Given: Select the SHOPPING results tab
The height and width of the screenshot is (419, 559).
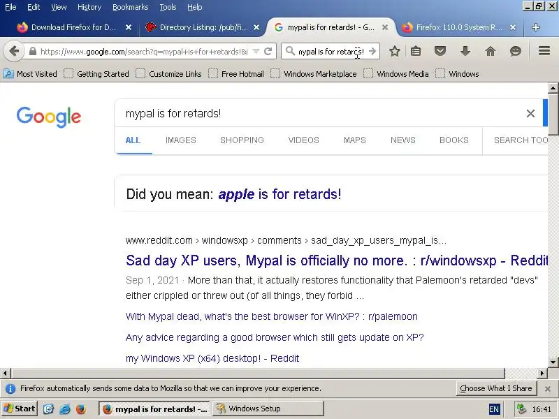Looking at the screenshot, I should [x=242, y=140].
